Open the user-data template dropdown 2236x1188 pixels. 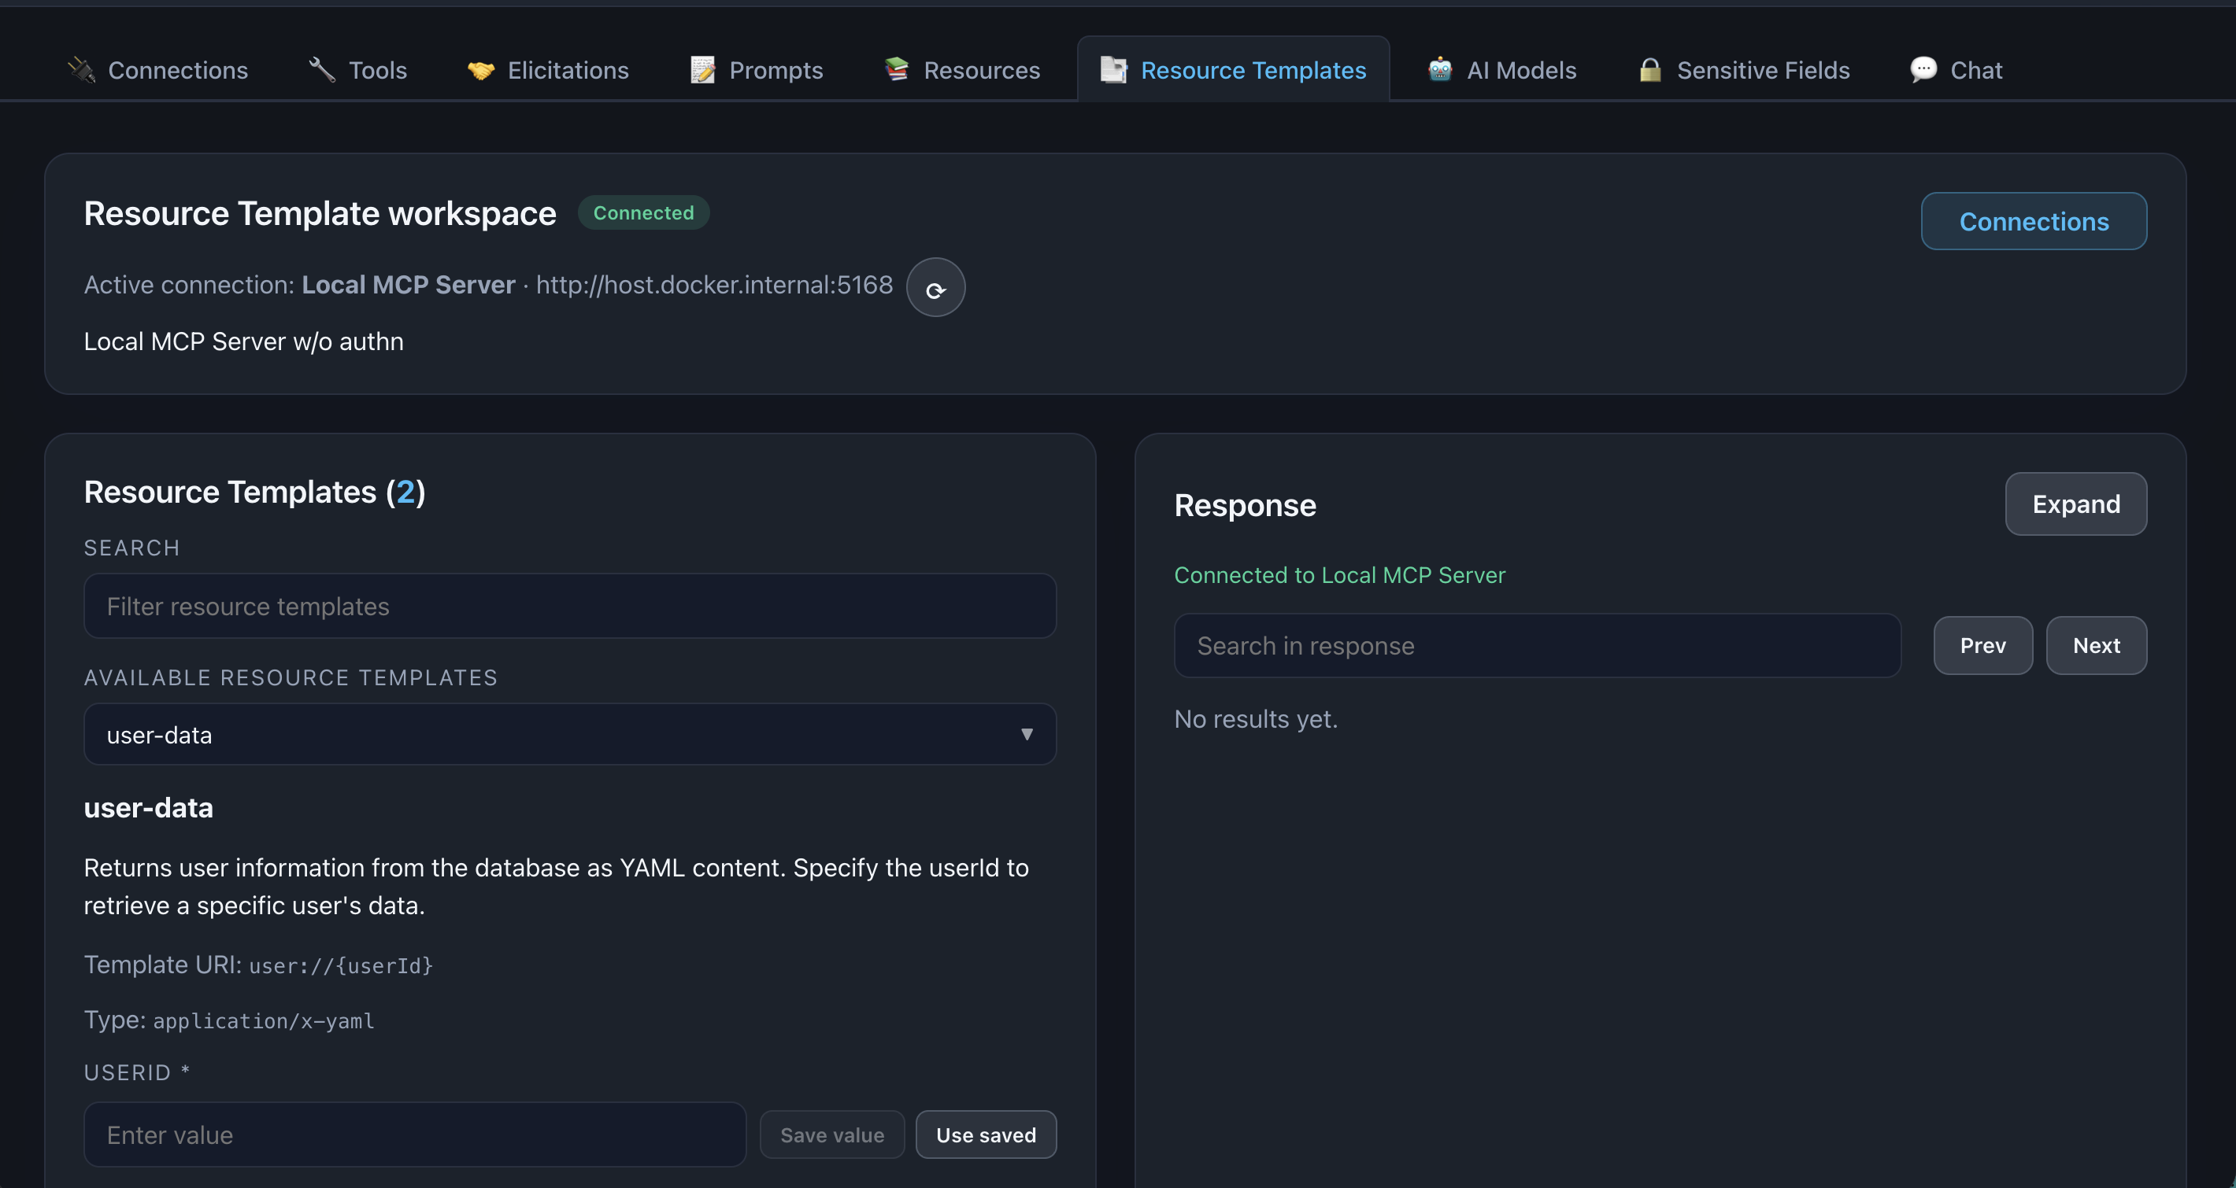[569, 735]
